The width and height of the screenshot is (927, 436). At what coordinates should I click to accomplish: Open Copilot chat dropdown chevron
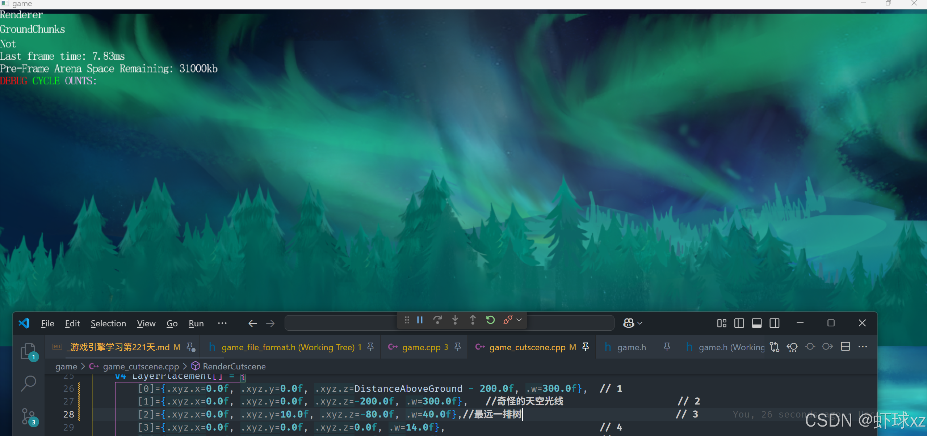click(640, 323)
